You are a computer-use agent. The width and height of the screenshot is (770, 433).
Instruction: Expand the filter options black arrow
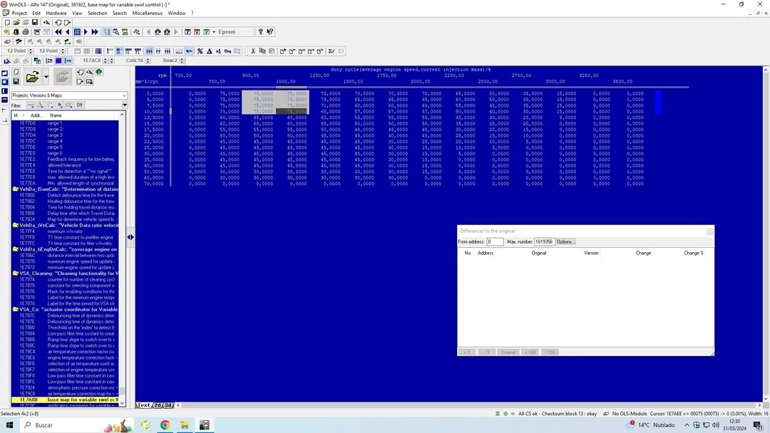pos(124,105)
